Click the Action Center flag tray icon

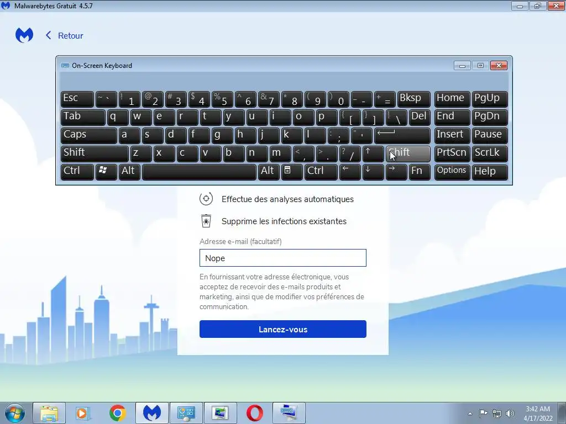pos(483,414)
